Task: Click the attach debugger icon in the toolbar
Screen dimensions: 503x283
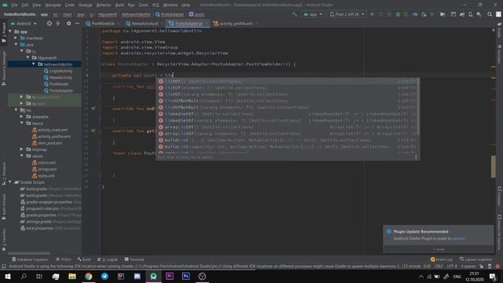Action: tap(424, 14)
